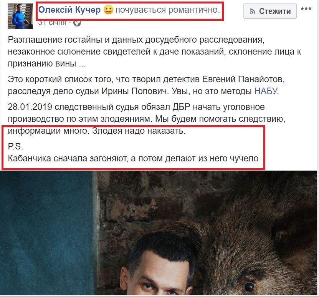Image resolution: width=319 pixels, height=297 pixels.
Task: Open the three-dot post options menu
Action: pos(306,9)
